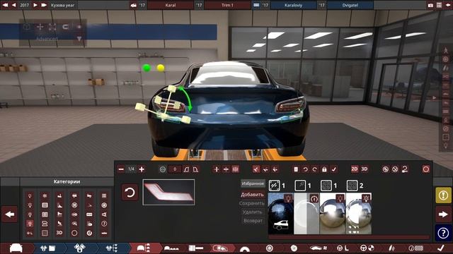453x254 pixels.
Task: Select the highlighted taillight category icon
Action: (30, 224)
